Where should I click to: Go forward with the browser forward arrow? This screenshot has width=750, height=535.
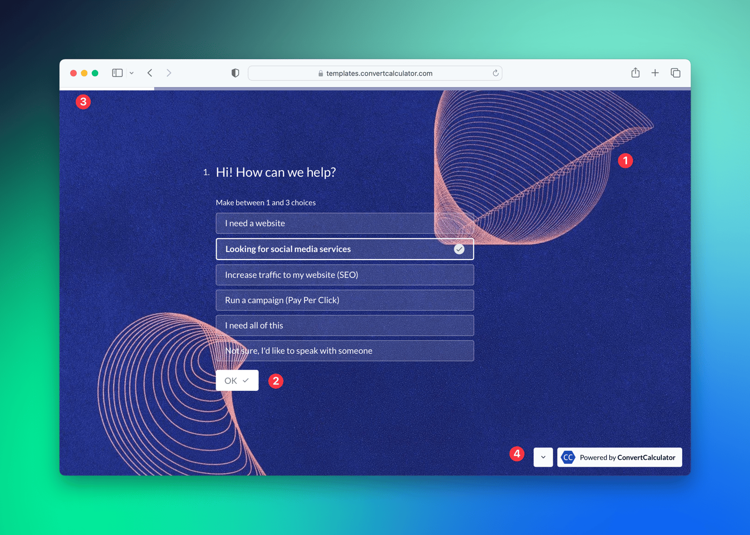pos(169,73)
